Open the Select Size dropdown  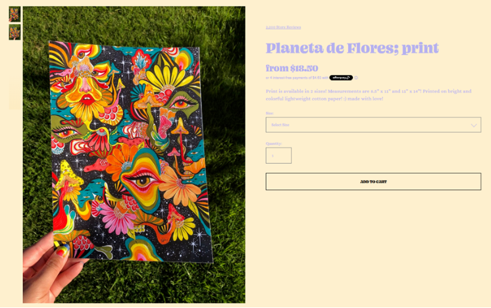click(373, 125)
